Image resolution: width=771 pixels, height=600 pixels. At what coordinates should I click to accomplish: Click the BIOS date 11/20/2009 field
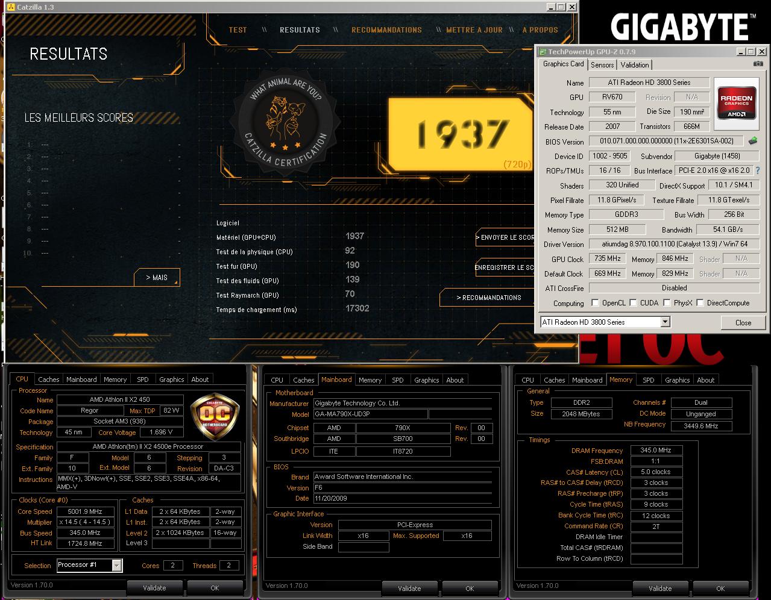[403, 498]
